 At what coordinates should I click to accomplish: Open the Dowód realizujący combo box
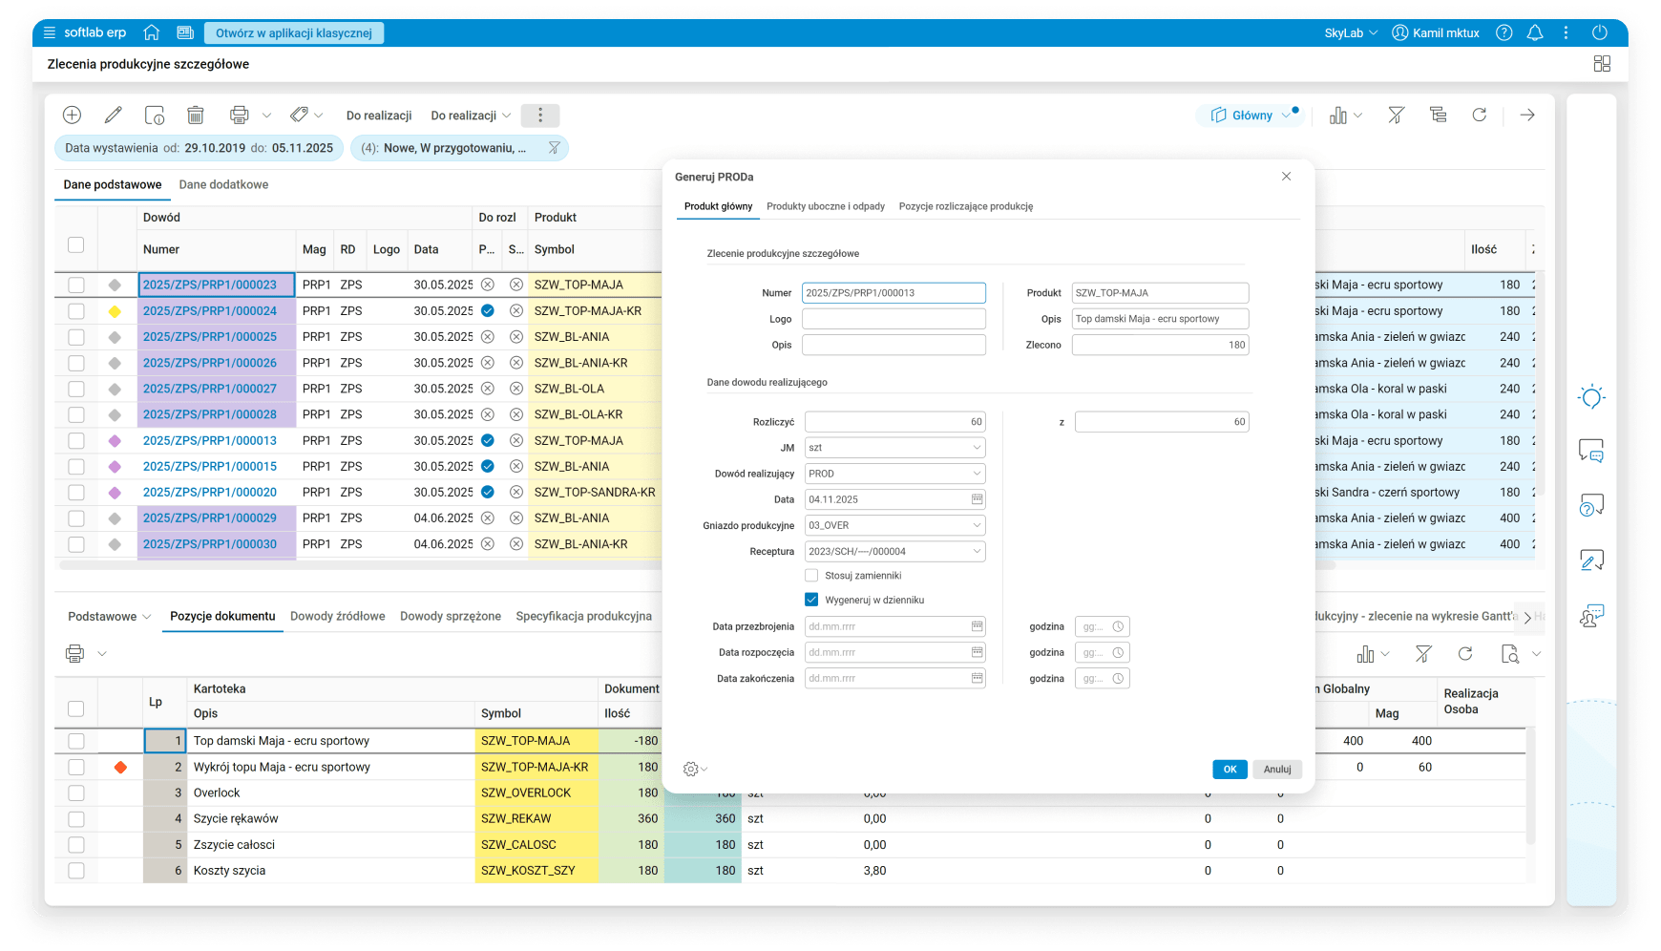click(977, 474)
